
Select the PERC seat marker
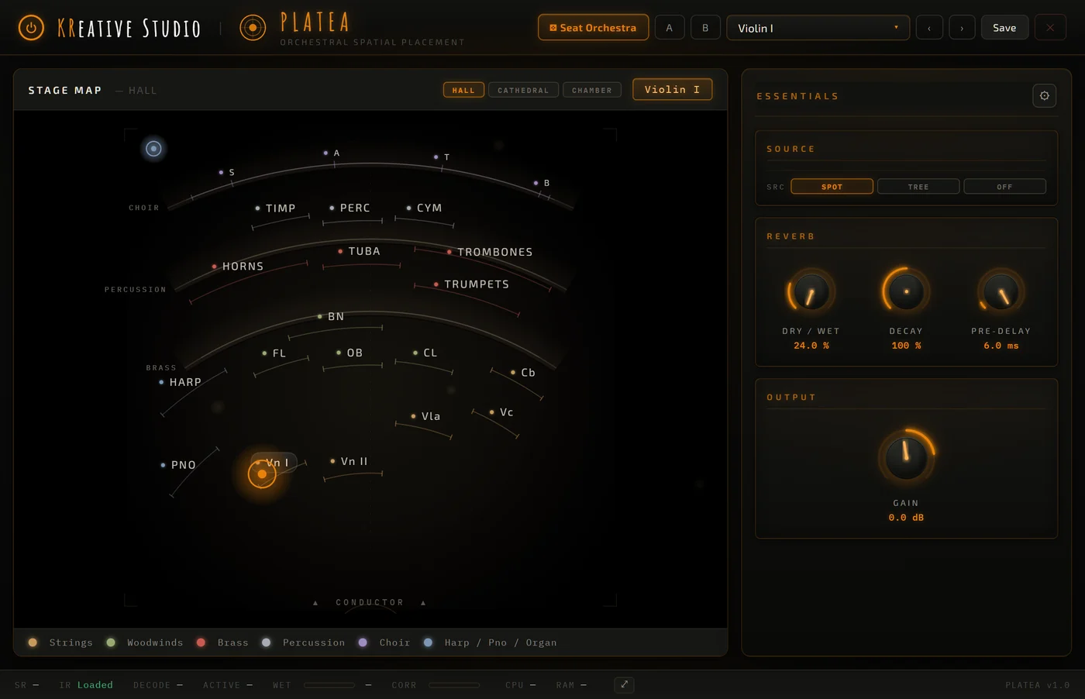[x=332, y=208]
